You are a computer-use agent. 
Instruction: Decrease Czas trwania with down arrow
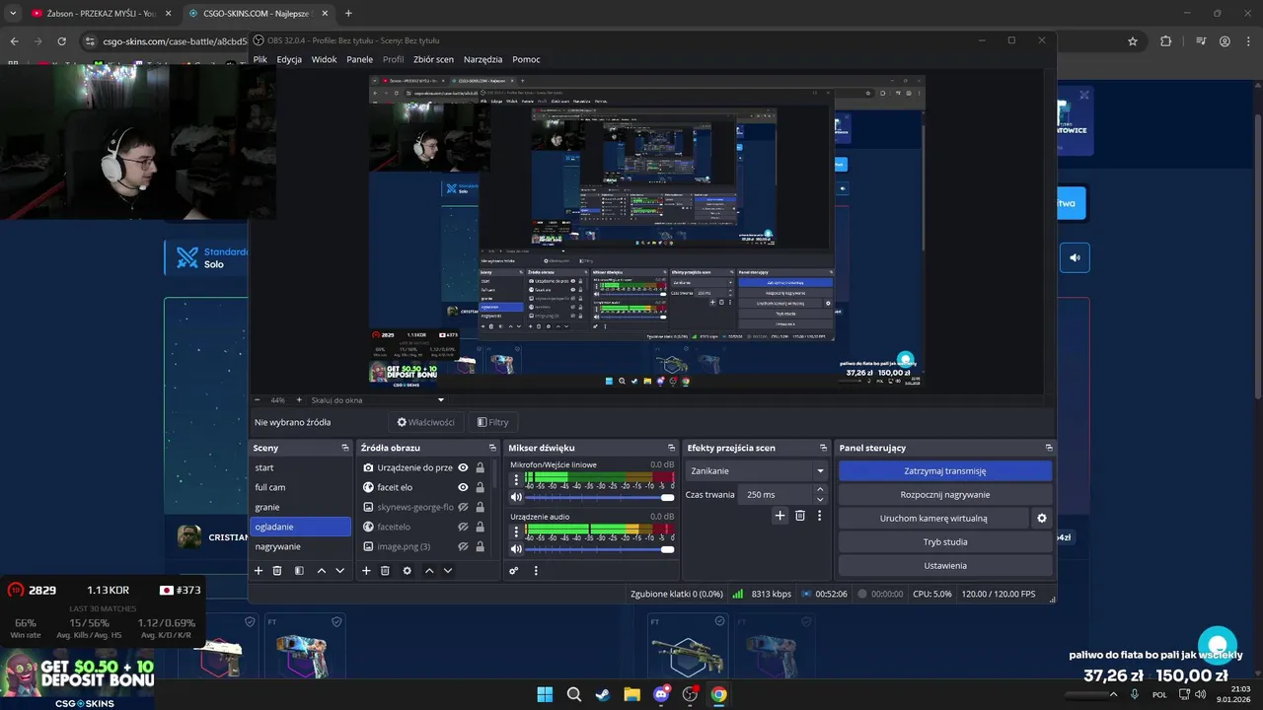(820, 498)
